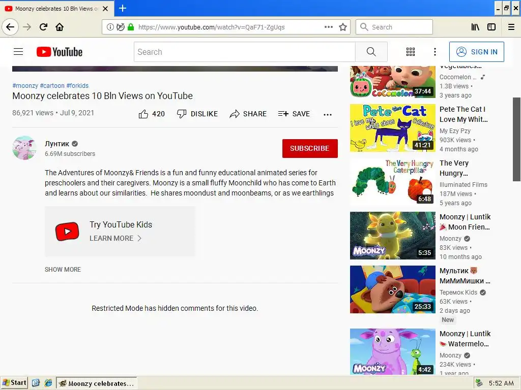Open YouTube settings vertical dots menu
The height and width of the screenshot is (390, 521).
pos(435,52)
